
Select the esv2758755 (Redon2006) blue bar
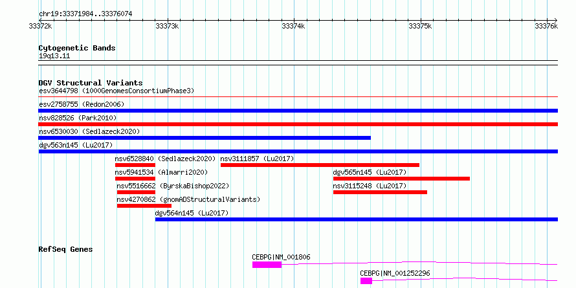[298, 111]
